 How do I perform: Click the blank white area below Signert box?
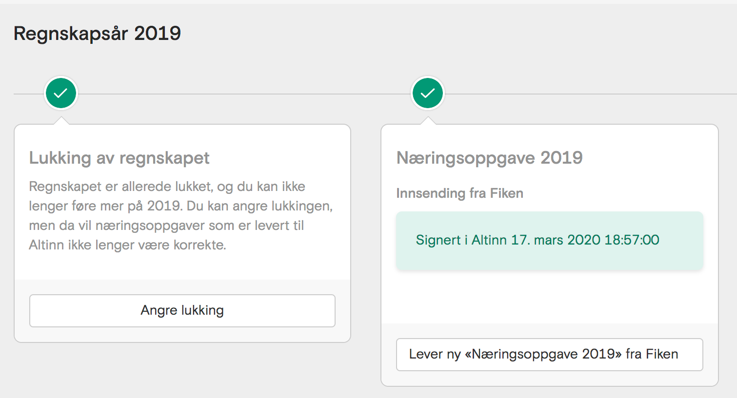point(550,297)
